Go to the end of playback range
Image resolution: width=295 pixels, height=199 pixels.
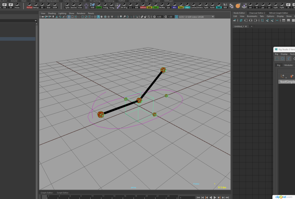click(228, 197)
